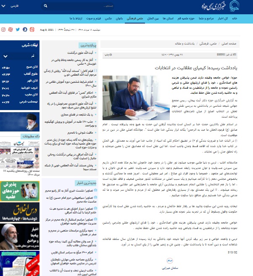Open اخبار پیام‌ها و مواضع banner
This screenshot has height=276, width=253.
click(x=20, y=237)
